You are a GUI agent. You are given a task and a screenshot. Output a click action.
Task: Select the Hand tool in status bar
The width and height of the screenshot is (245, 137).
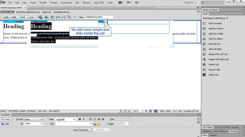pyautogui.click(x=125, y=111)
